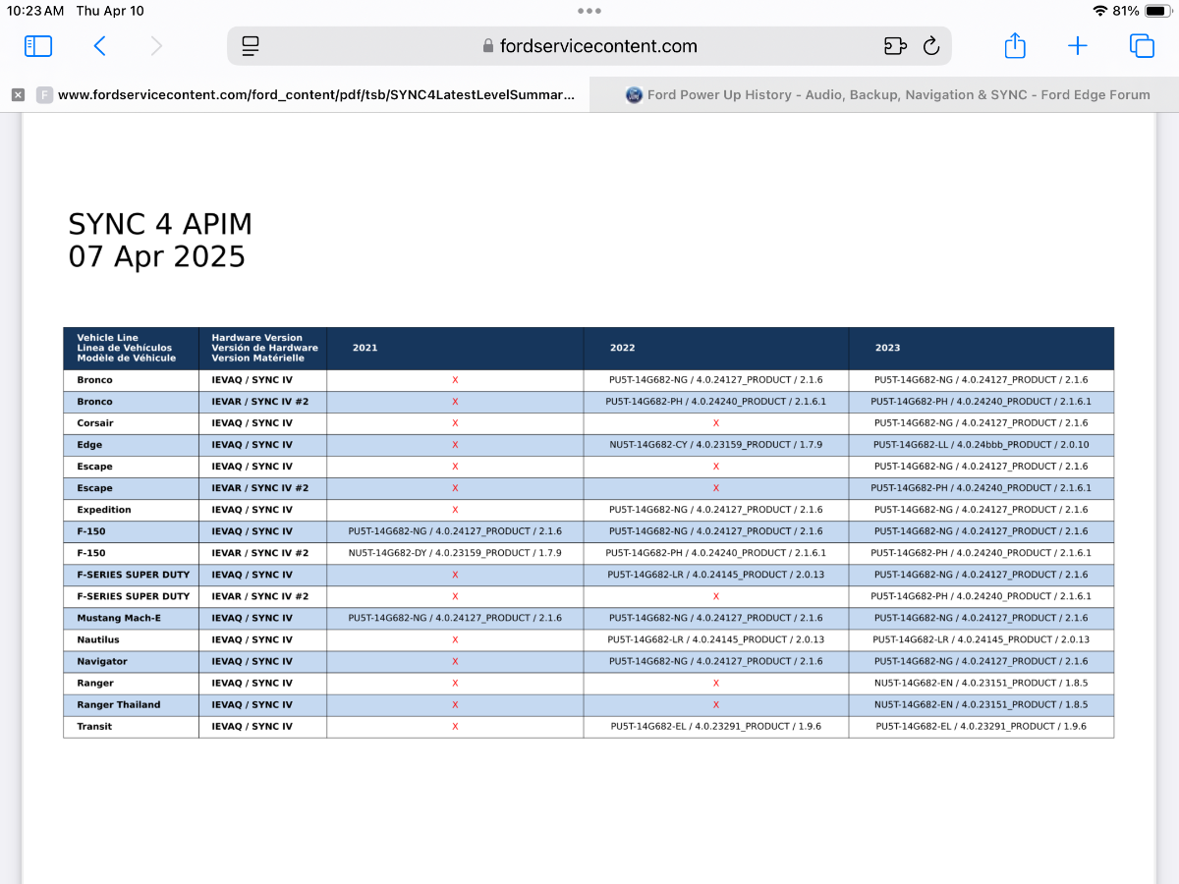Click the SYNC 4 APIM heading
Screen dimensions: 1179x884
coord(160,224)
